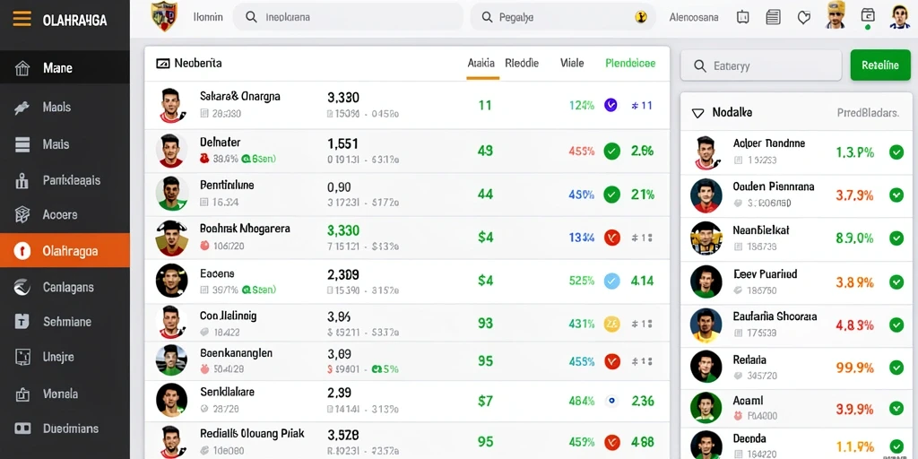Screen dimensions: 918x459
Task: Expand the Nodalke panel triangle
Action: click(697, 113)
